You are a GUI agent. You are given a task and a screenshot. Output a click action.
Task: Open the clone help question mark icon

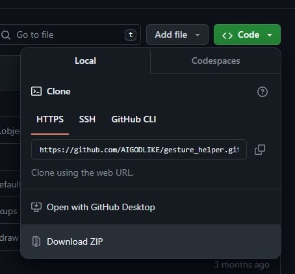263,92
